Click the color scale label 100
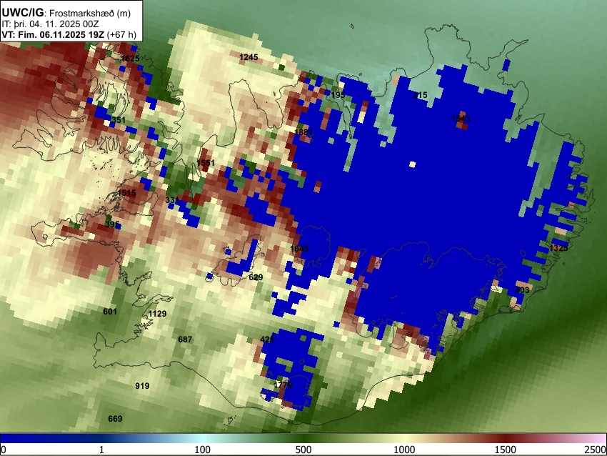 tap(203, 450)
